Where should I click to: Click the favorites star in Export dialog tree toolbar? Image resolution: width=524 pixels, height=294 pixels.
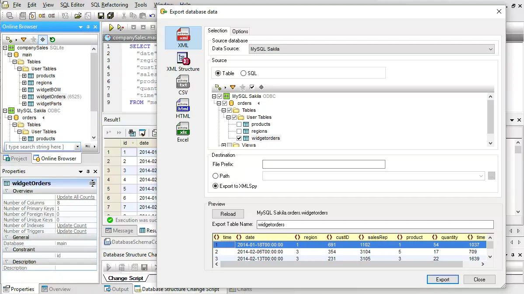tap(242, 87)
